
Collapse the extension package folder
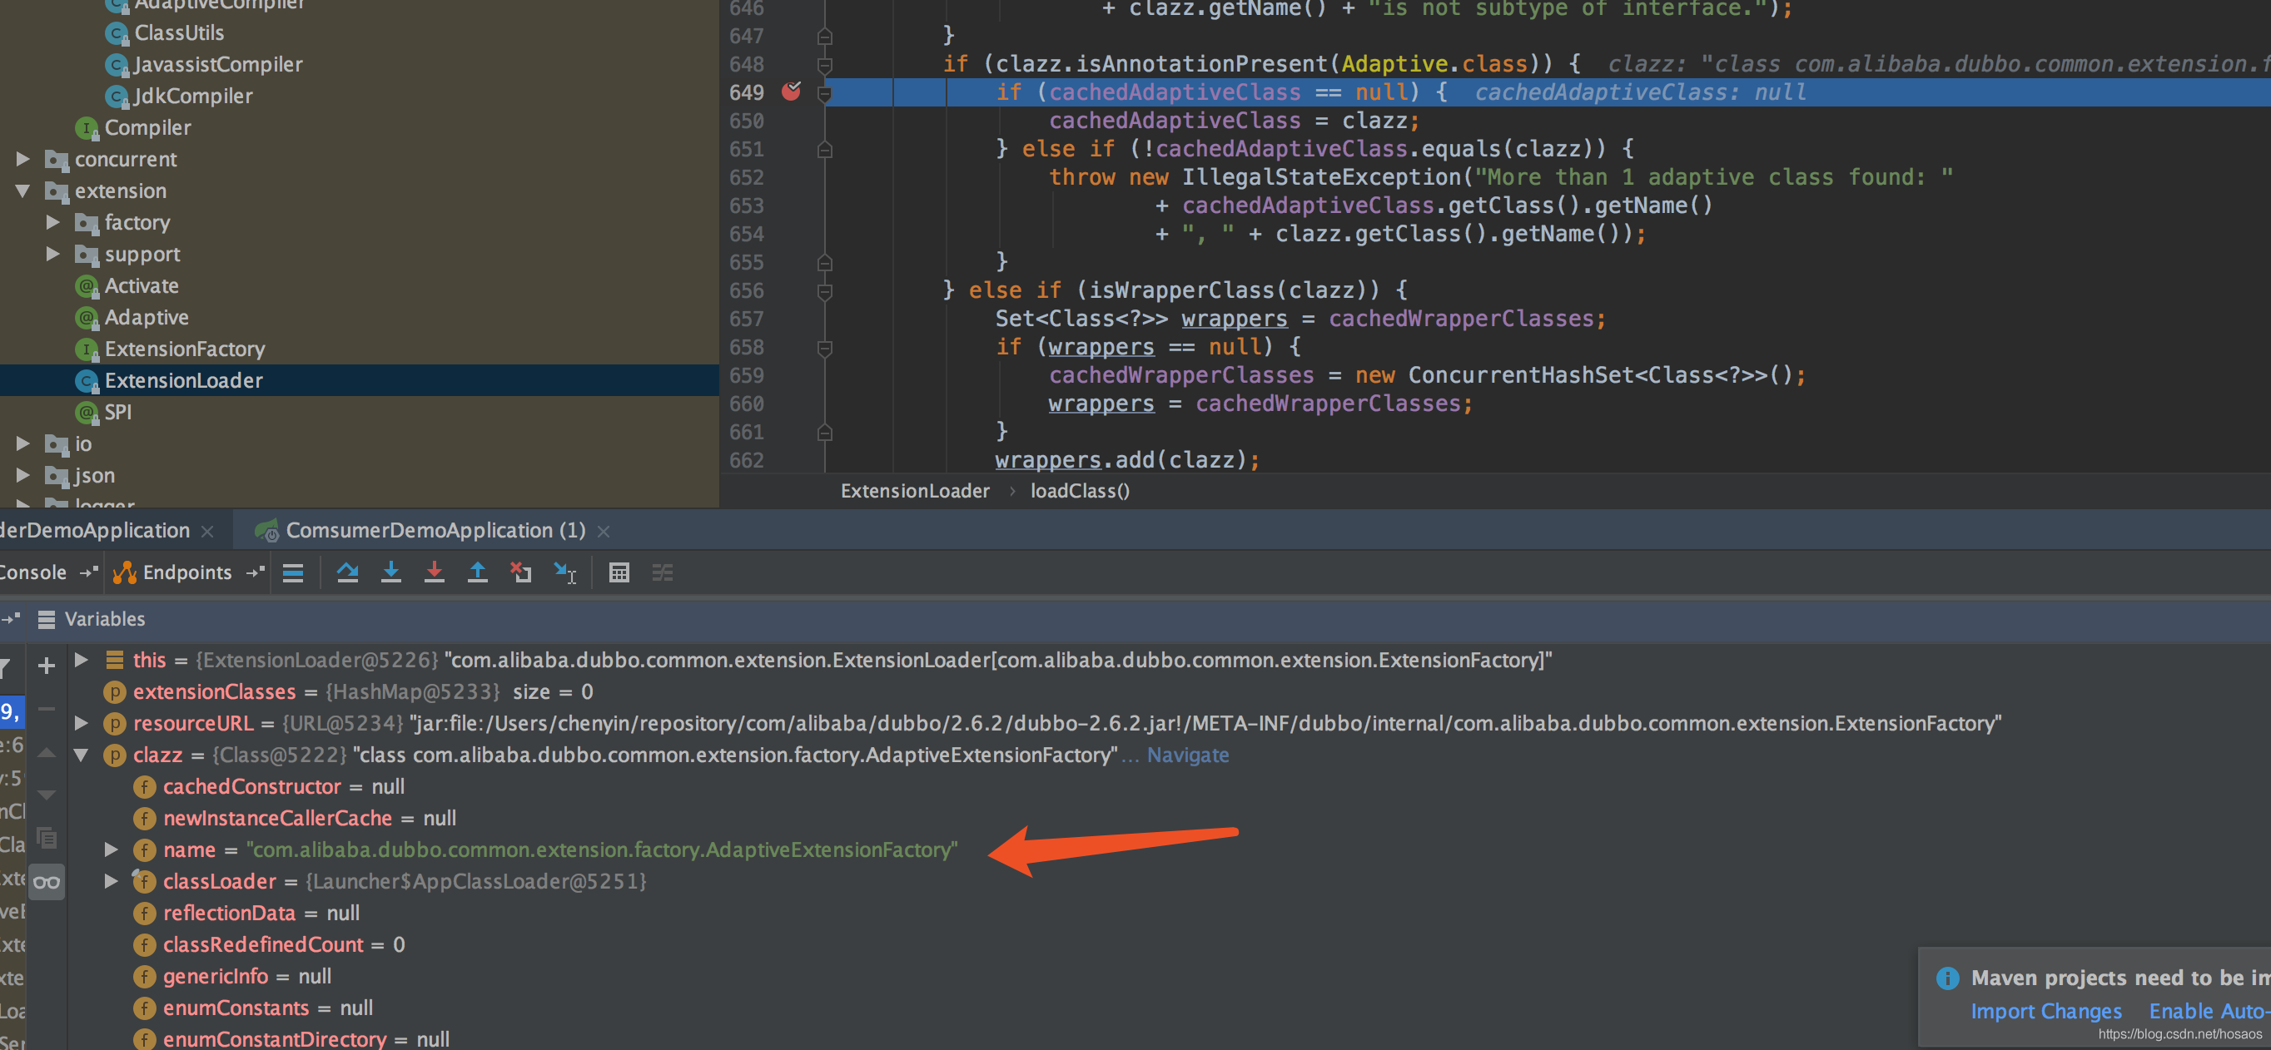23,191
